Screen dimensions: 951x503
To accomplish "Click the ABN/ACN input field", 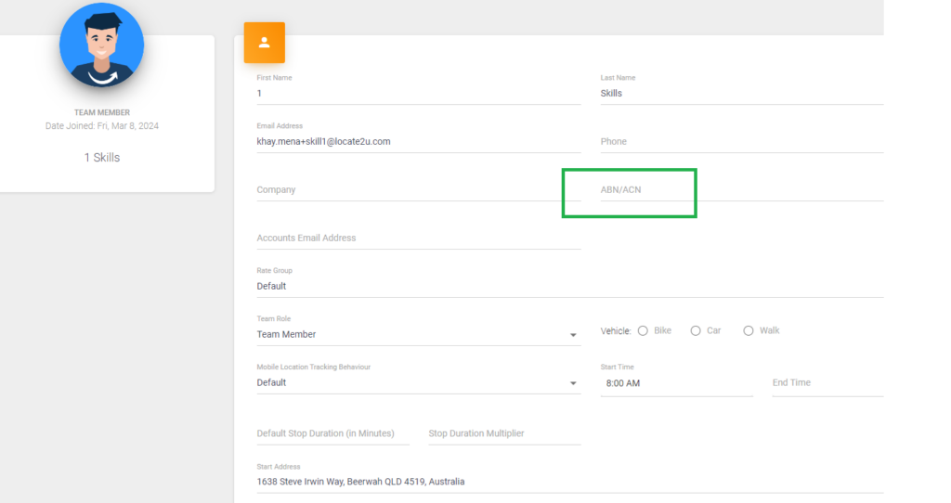I will (742, 189).
